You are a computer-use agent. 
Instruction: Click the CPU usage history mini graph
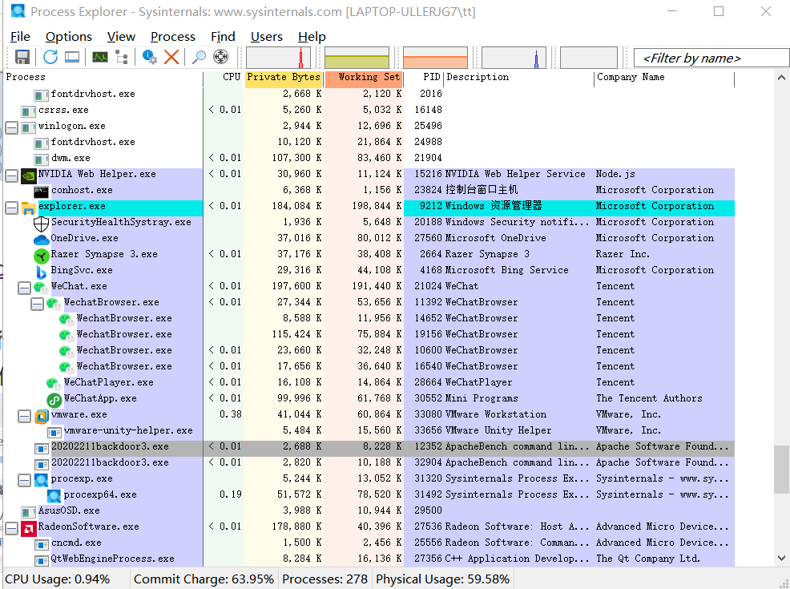[278, 58]
